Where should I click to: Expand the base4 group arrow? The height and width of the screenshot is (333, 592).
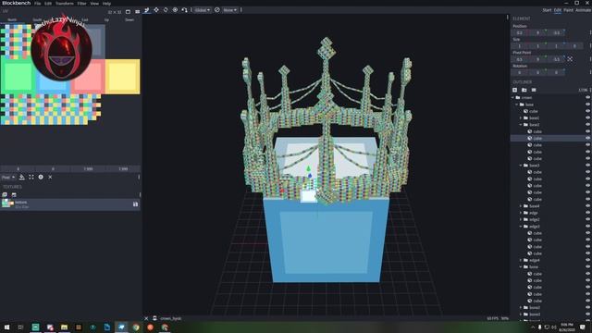(521, 206)
